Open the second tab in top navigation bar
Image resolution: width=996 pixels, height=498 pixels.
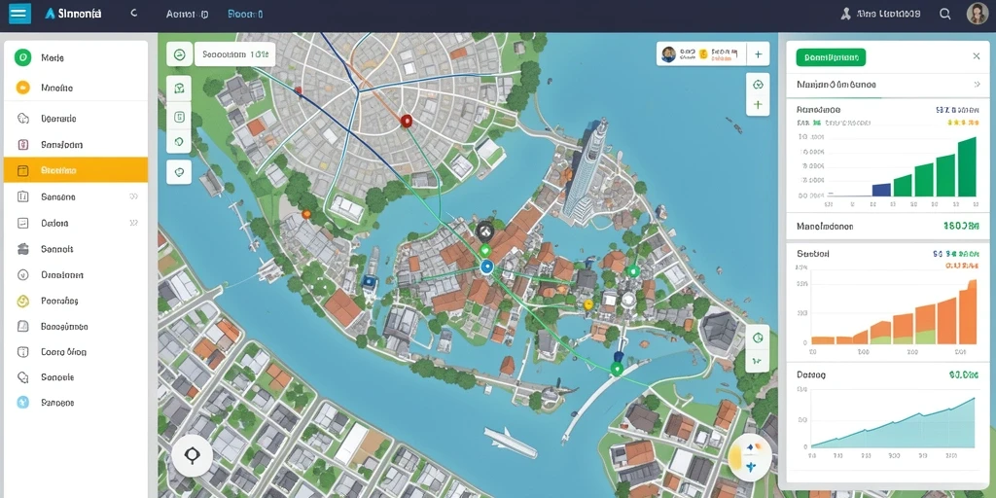245,14
